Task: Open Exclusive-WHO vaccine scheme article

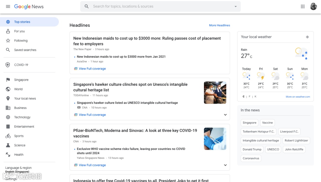Action: 131,151
